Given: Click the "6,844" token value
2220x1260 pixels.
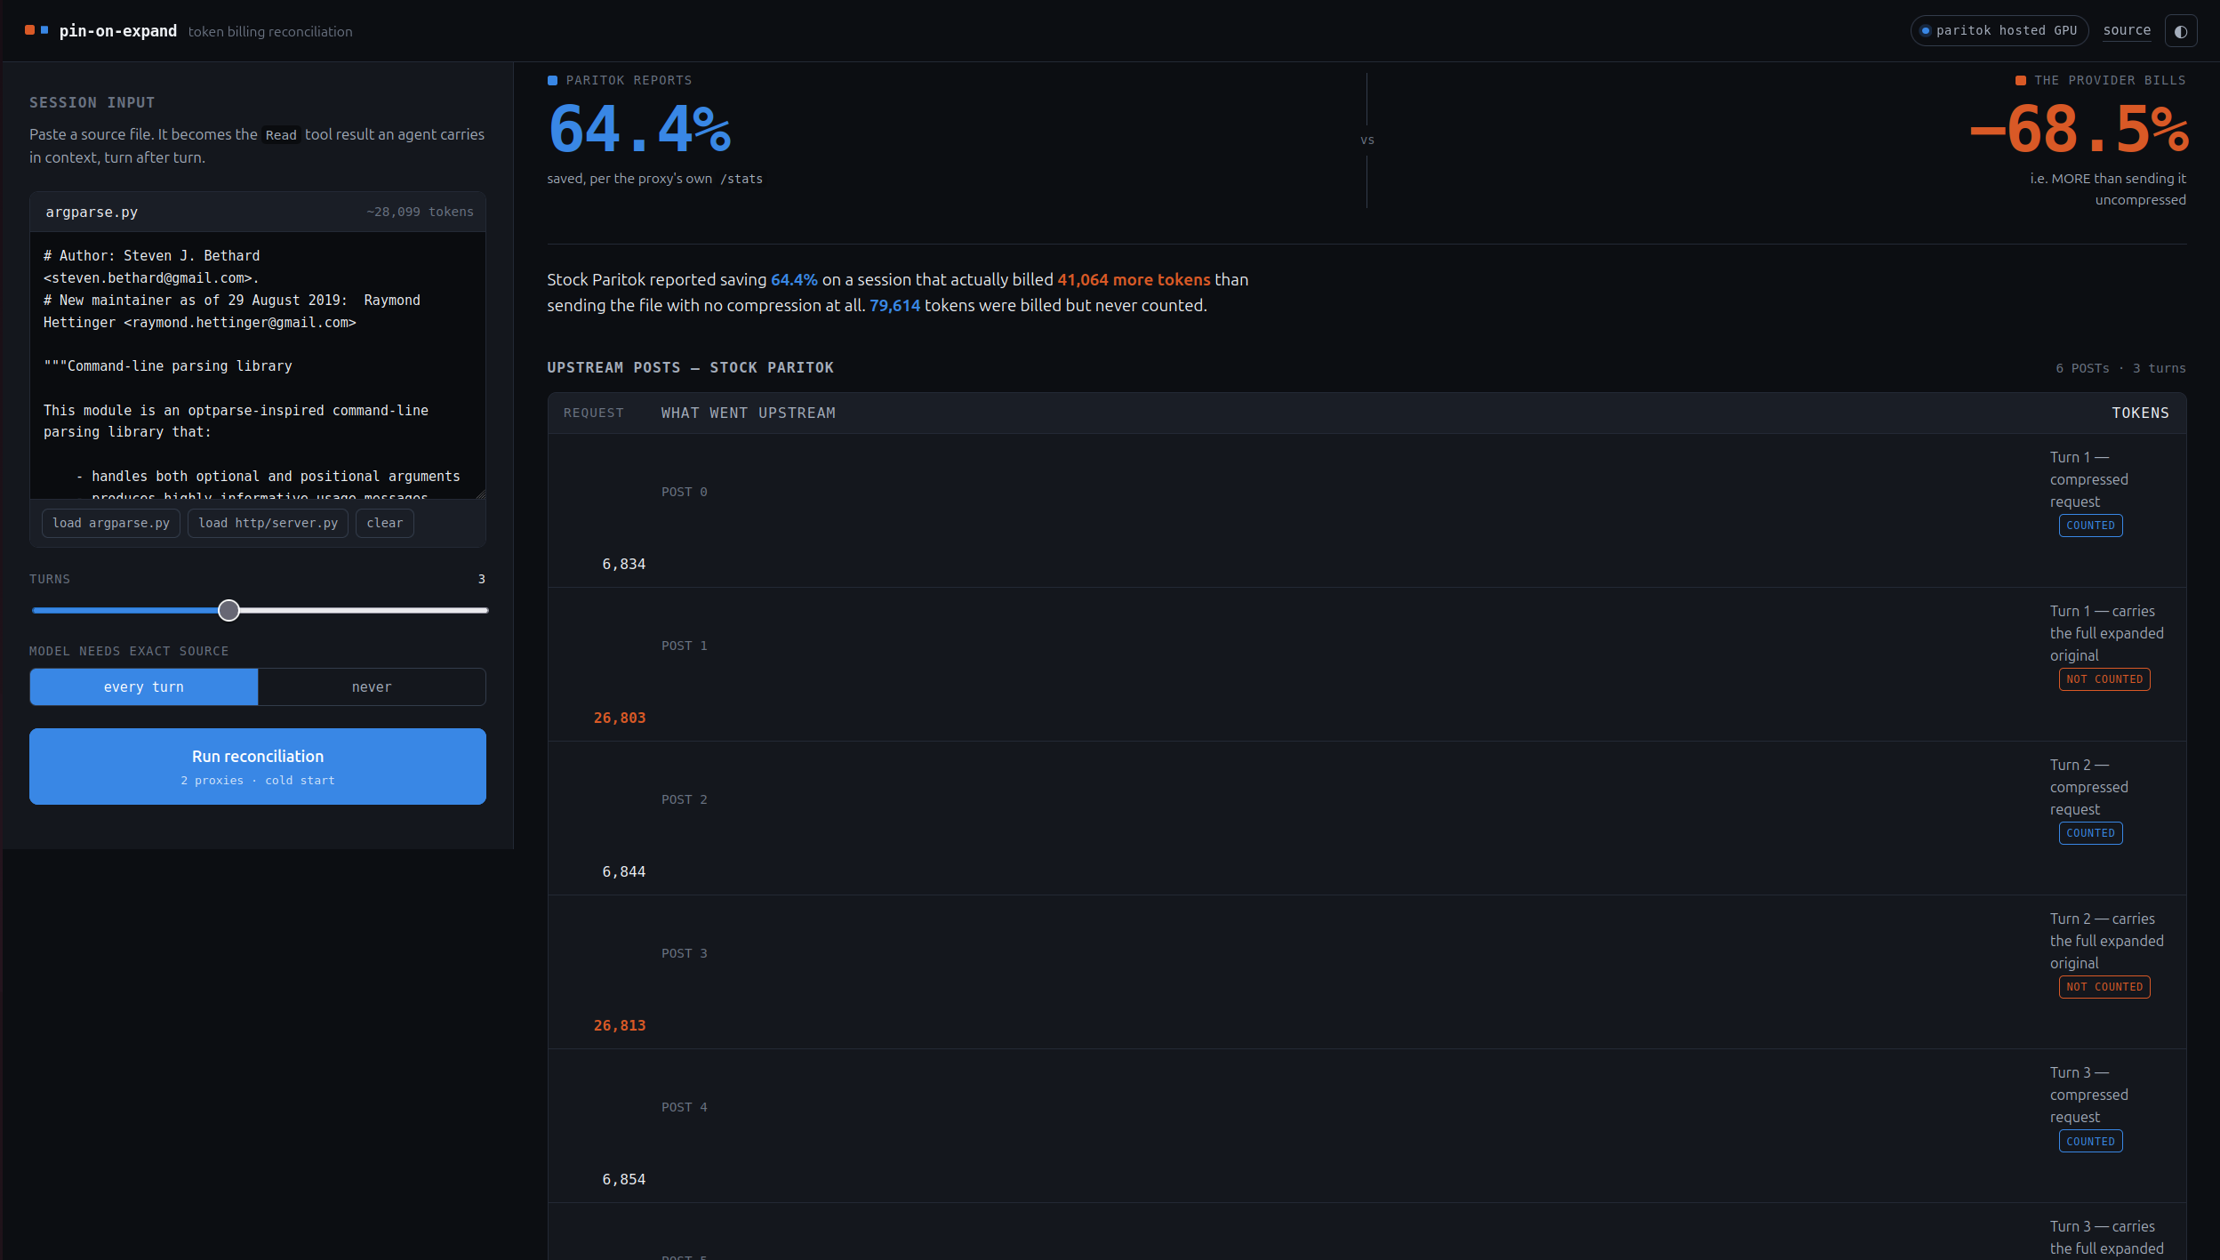Looking at the screenshot, I should coord(624,872).
